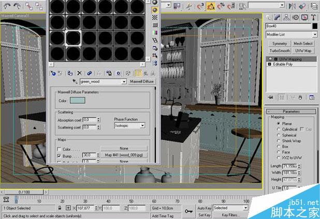Toggle the highlighted Angle Snap icon
This screenshot has height=219, width=320.
(211, 6)
